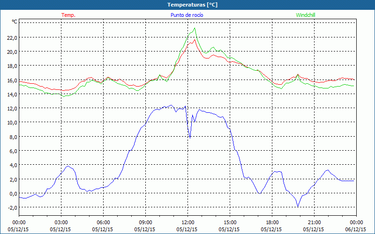Click the 18,0 y-axis value

(12, 66)
